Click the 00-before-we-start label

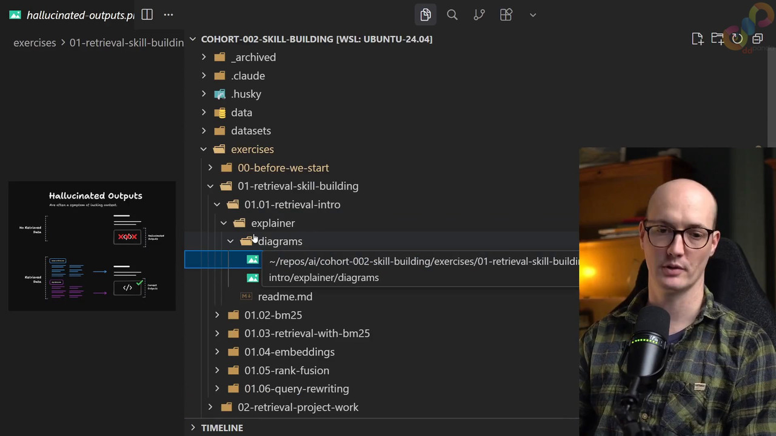click(x=283, y=168)
